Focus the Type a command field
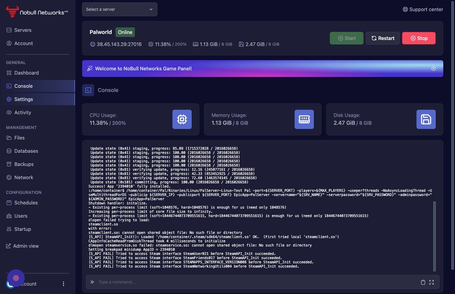This screenshot has width=455, height=294. click(256, 282)
